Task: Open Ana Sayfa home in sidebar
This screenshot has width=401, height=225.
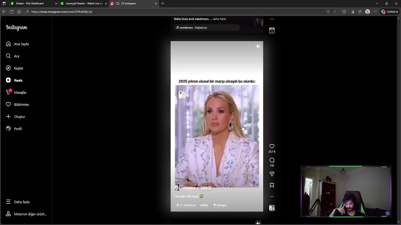Action: point(17,44)
